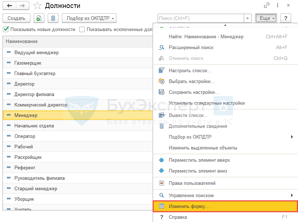This screenshot has height=222, width=298.
Task: Click the dash icon beside Оператор
Action: [x=9, y=136]
